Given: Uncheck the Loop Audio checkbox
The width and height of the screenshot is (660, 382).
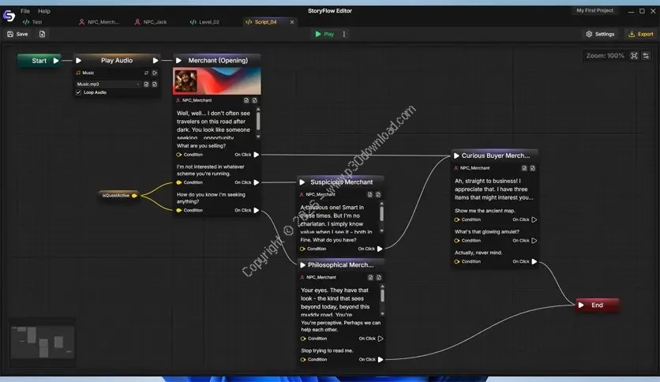Looking at the screenshot, I should pos(78,92).
